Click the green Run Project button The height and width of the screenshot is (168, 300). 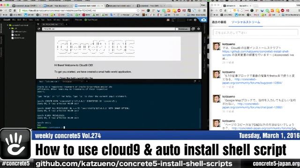tap(91, 20)
